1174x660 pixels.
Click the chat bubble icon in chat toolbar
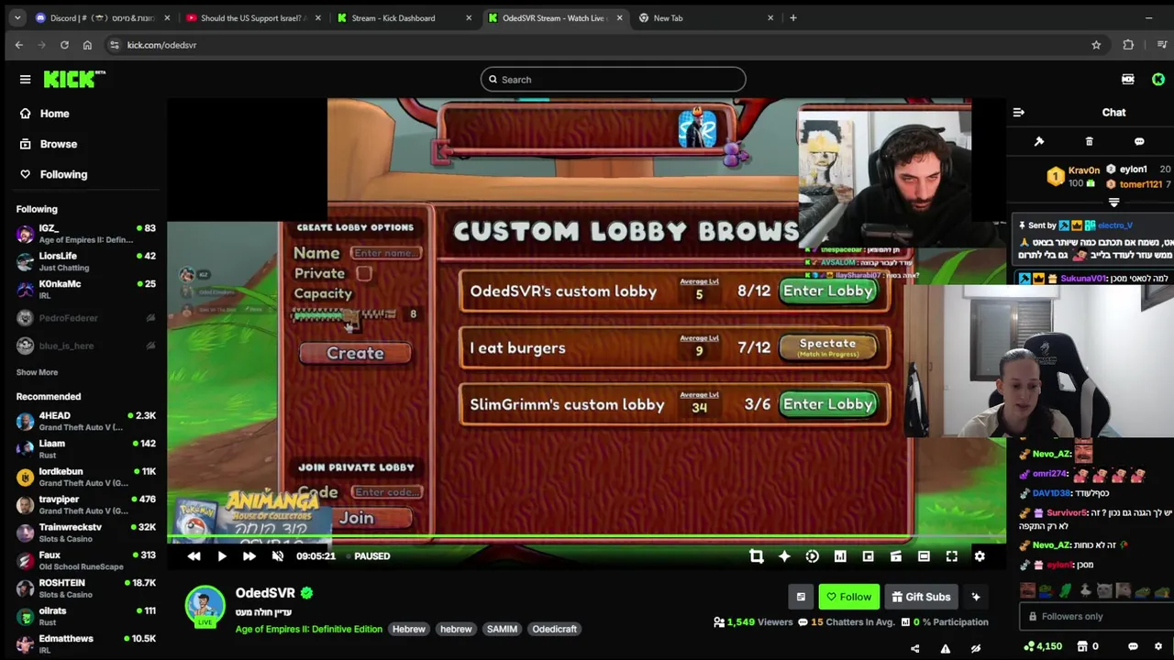coord(1139,142)
